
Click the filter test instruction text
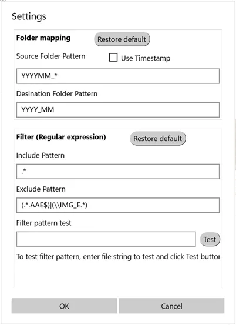tap(118, 257)
